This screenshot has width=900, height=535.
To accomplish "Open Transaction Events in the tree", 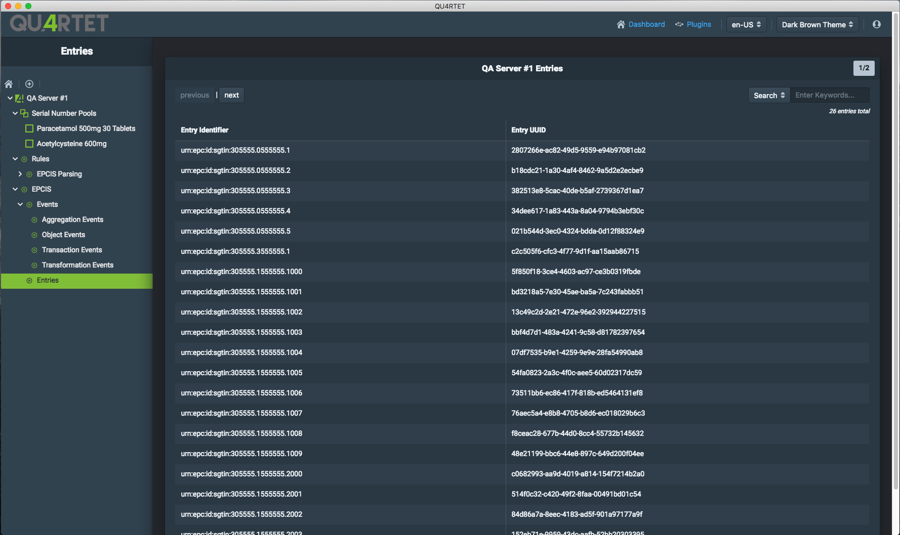I will click(72, 250).
